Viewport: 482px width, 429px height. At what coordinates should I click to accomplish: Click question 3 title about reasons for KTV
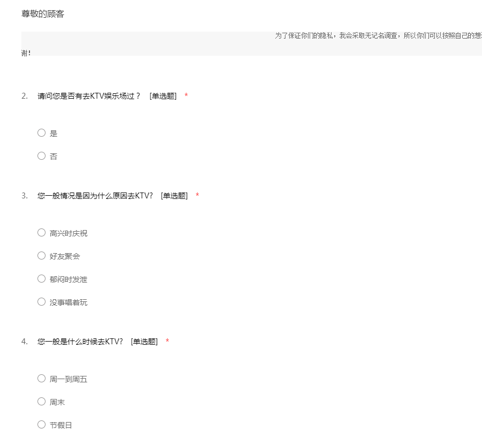pyautogui.click(x=95, y=196)
